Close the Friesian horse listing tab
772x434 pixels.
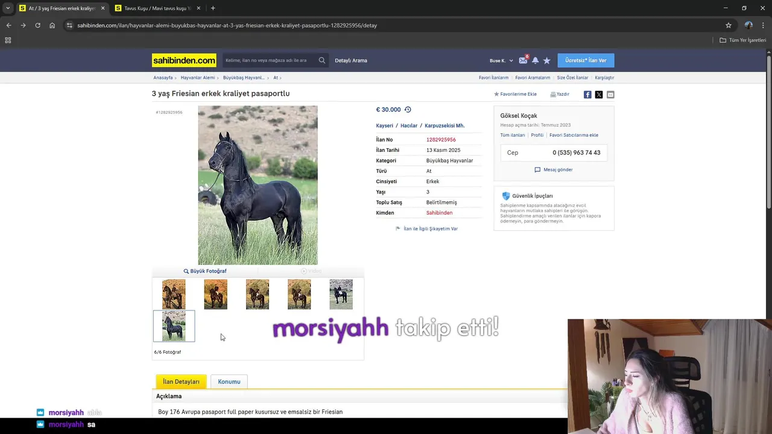103,8
